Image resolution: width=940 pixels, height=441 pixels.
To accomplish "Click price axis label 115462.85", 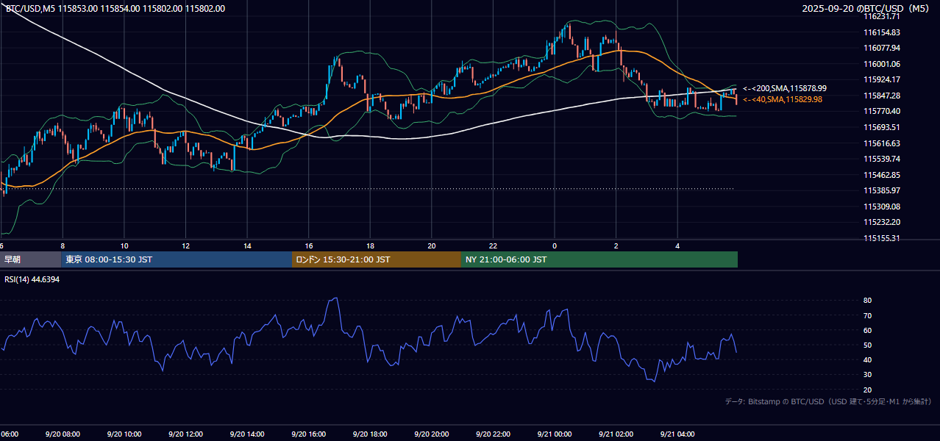I will 882,175.
